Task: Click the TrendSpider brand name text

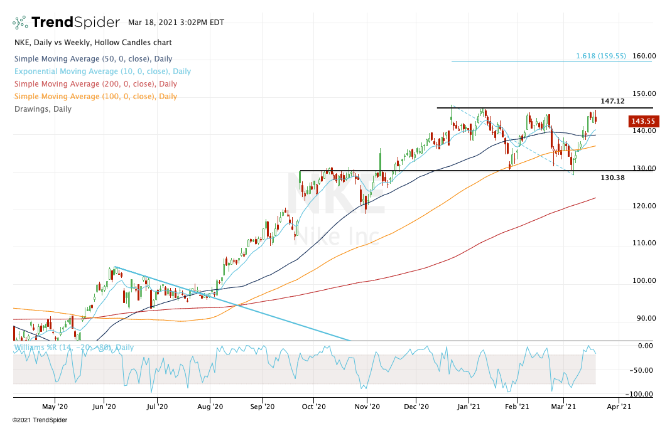Action: 75,23
